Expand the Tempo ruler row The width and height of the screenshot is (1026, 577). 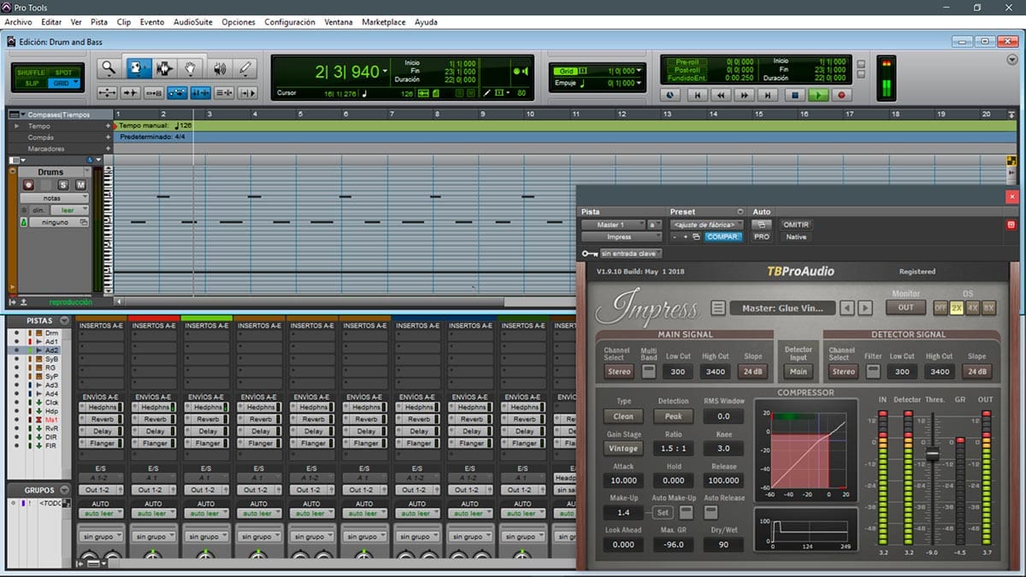tap(15, 126)
